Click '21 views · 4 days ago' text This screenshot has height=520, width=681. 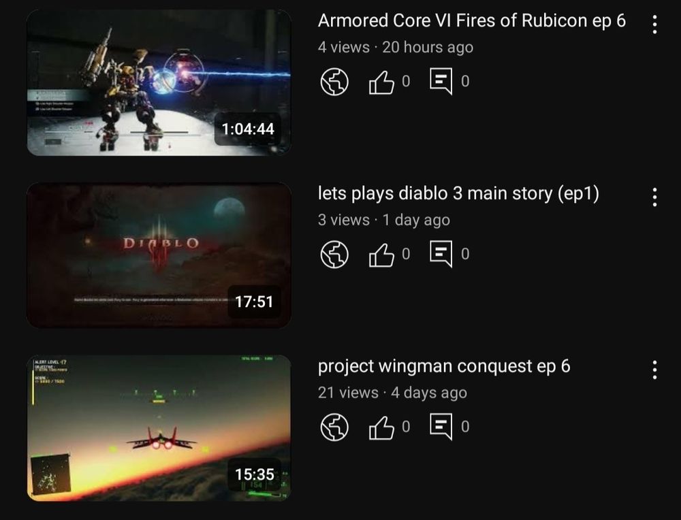(x=392, y=393)
